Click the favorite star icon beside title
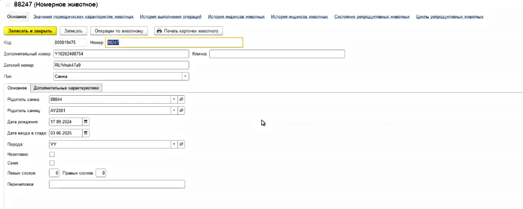The height and width of the screenshot is (209, 523). tap(7, 5)
